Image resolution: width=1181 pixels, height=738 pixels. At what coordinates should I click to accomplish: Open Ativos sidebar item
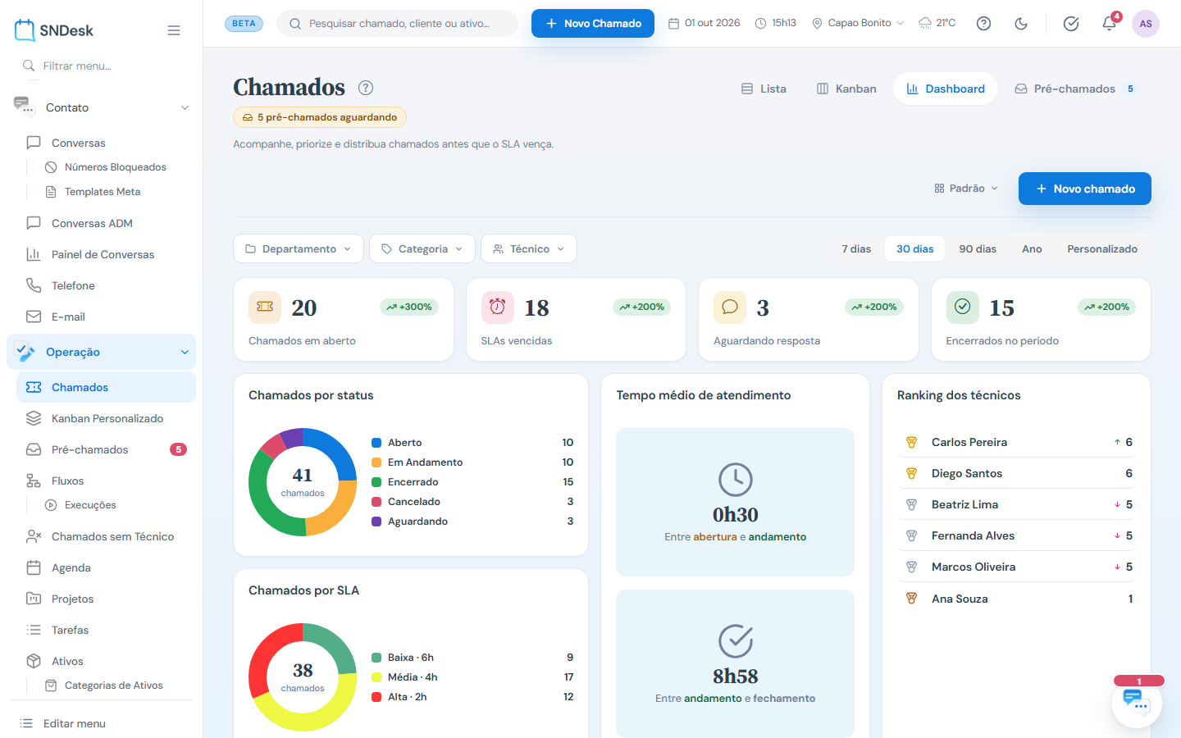coord(107,661)
